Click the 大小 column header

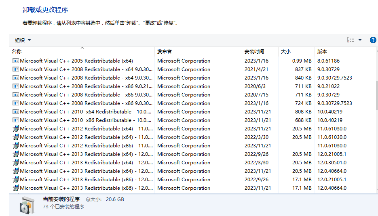coord(285,52)
